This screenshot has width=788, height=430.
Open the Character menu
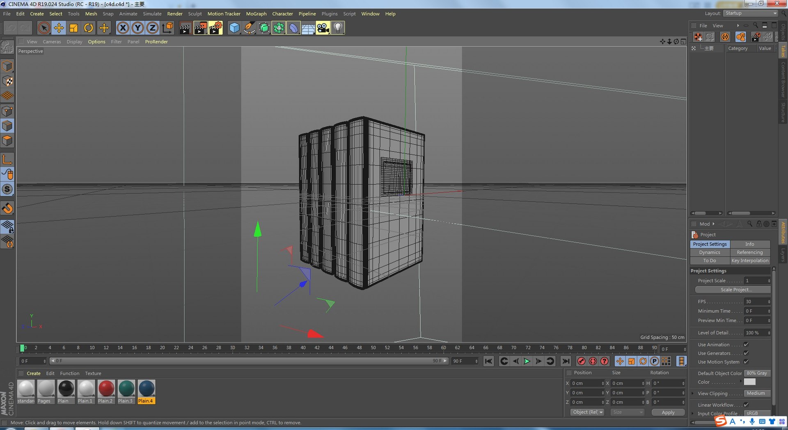[x=282, y=14]
